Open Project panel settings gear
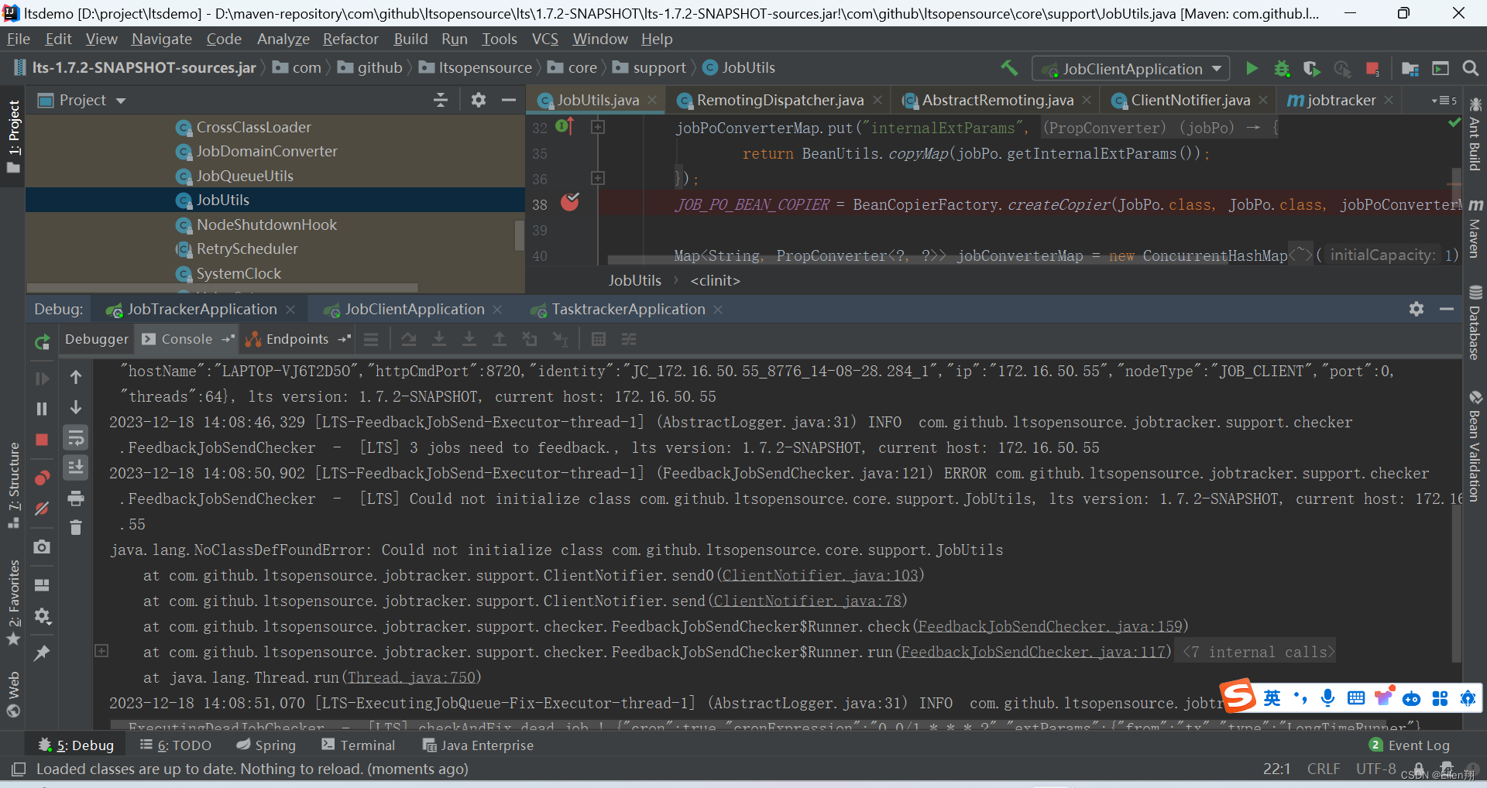Image resolution: width=1487 pixels, height=788 pixels. [x=478, y=100]
